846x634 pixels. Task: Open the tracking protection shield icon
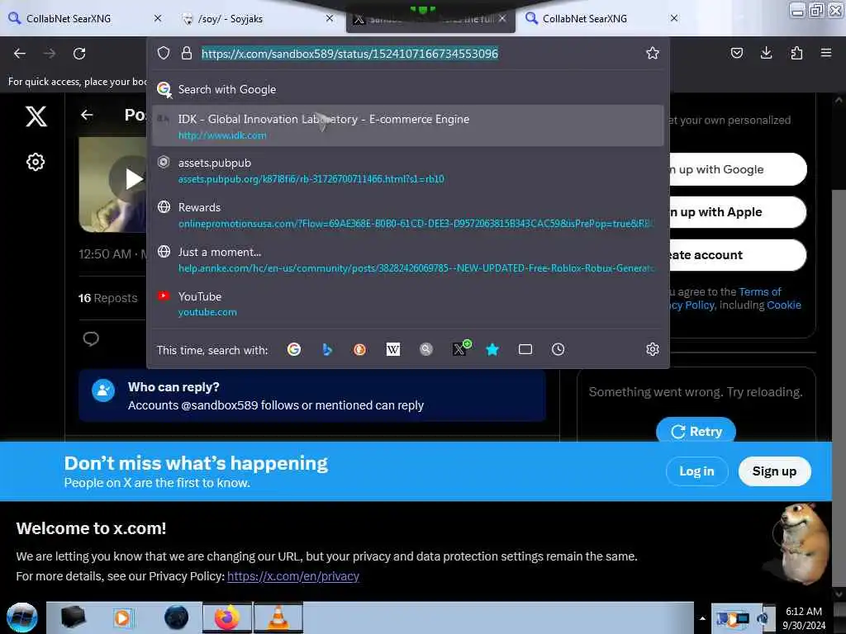[164, 53]
